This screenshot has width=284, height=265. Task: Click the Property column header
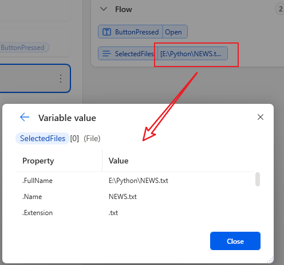38,161
